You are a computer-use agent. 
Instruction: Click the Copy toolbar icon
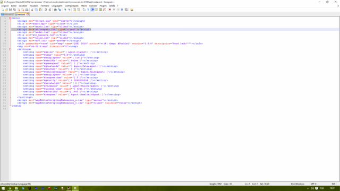(36, 10)
